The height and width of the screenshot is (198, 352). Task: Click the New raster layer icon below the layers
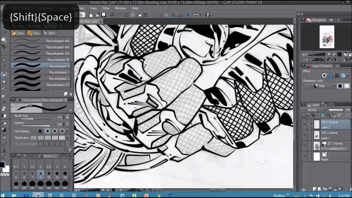[x=314, y=189]
